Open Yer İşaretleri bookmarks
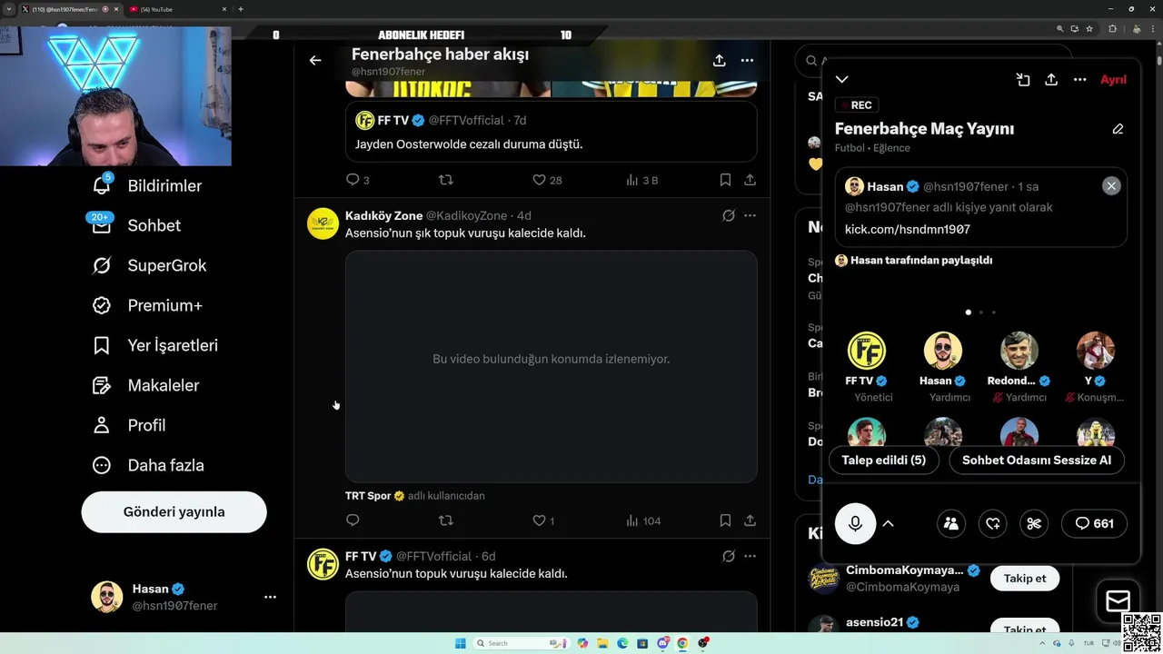 (154, 345)
